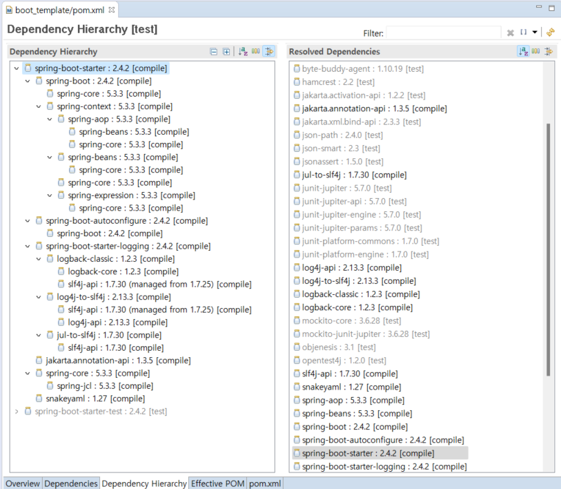Click jar icon of spring-boot-autoconfigure in Resolved Dependencies
The width and height of the screenshot is (561, 489).
(x=297, y=439)
